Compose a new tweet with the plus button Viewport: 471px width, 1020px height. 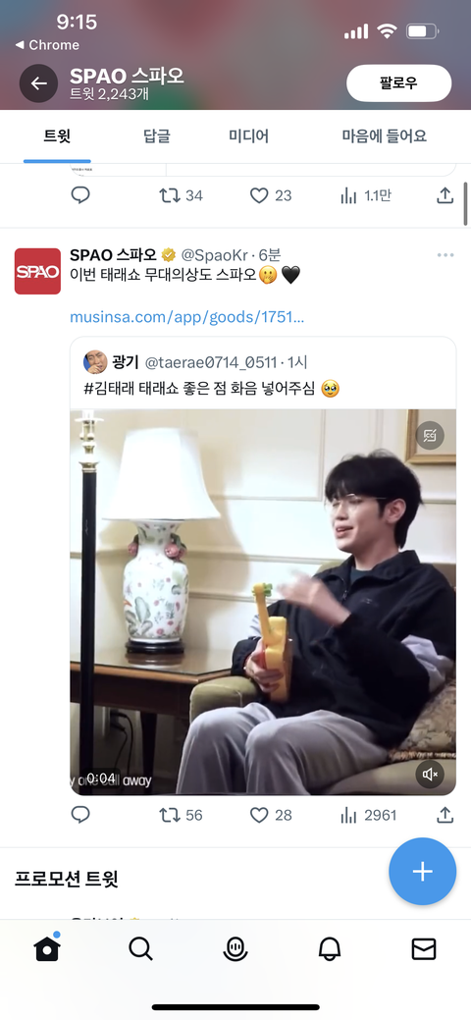point(422,871)
